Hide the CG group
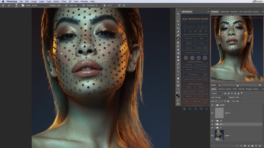This screenshot has width=264, height=148. pos(212,121)
